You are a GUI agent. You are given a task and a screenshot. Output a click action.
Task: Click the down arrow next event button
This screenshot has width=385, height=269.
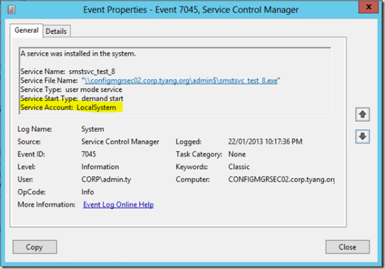[362, 136]
